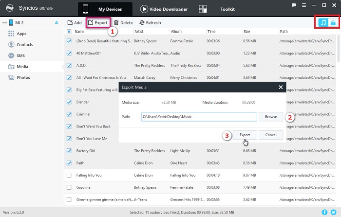The image size is (341, 217).
Task: Collapse the MI 2 device tree
Action: click(4, 22)
